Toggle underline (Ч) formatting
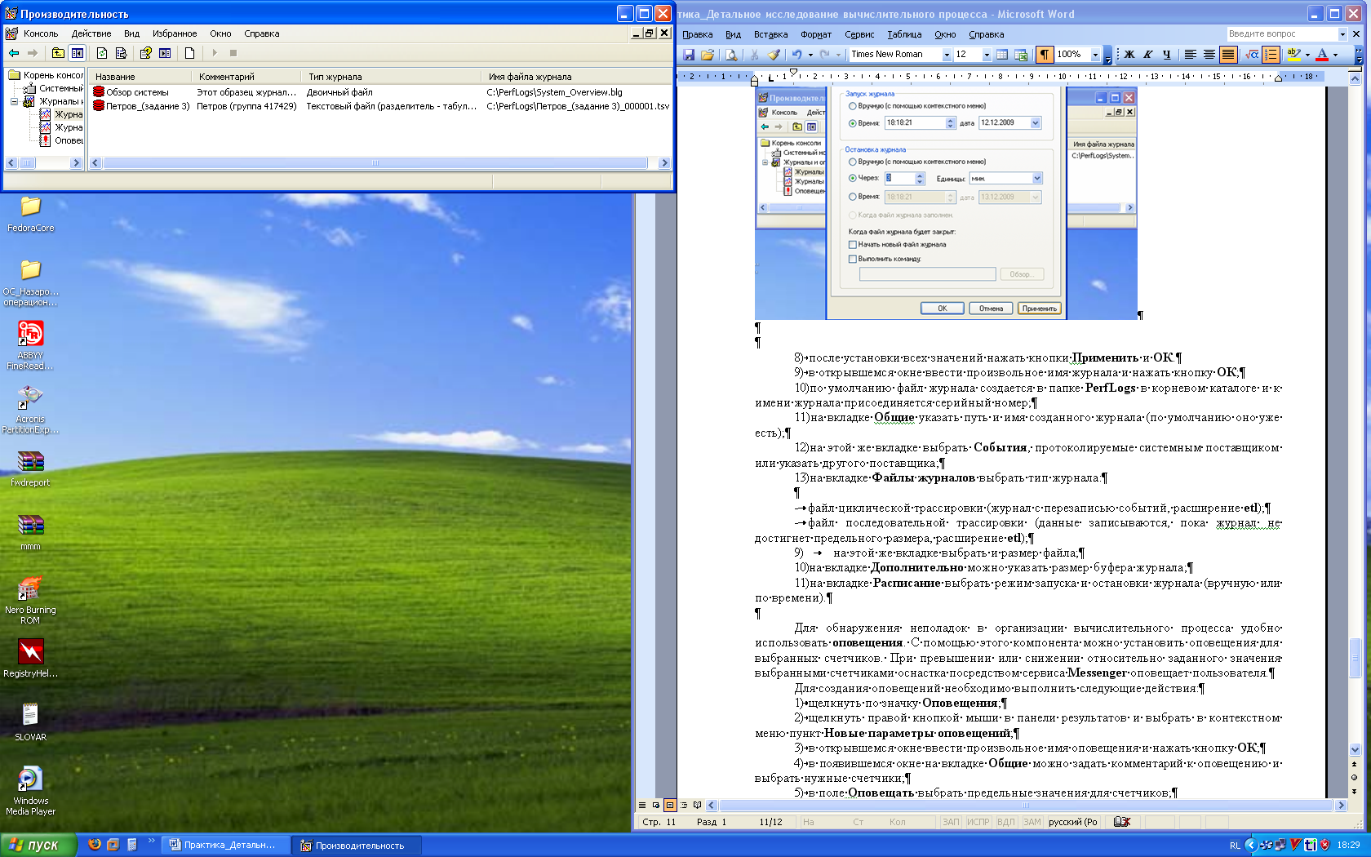Image resolution: width=1371 pixels, height=857 pixels. (x=1167, y=55)
